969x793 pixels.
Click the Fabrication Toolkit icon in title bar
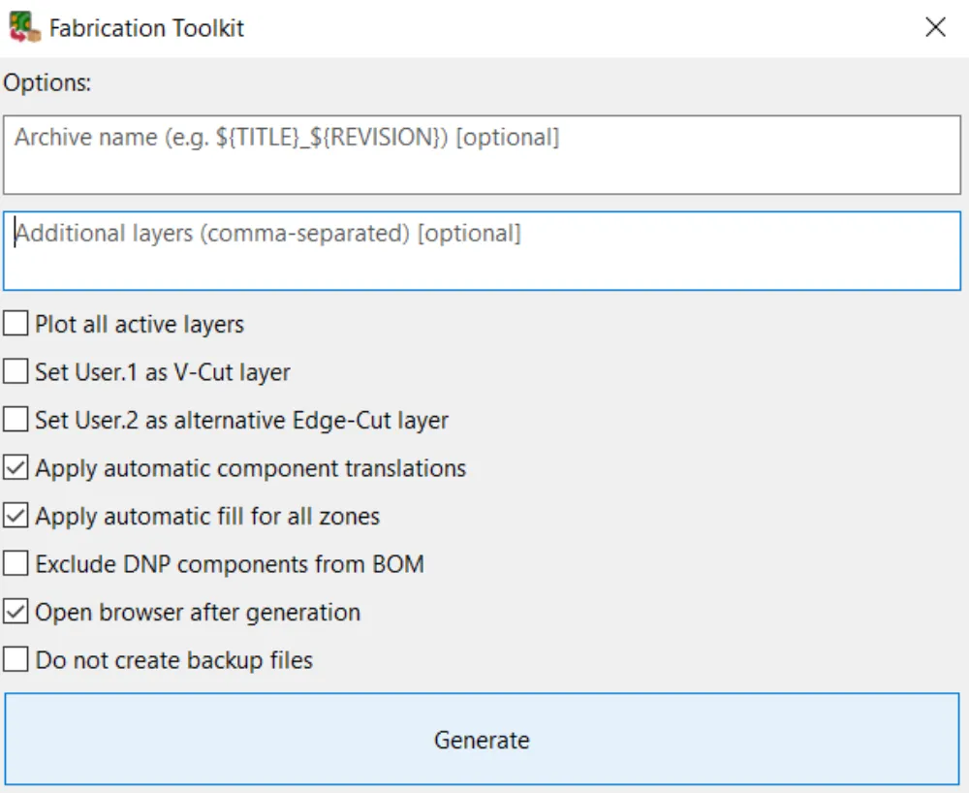[x=24, y=27]
